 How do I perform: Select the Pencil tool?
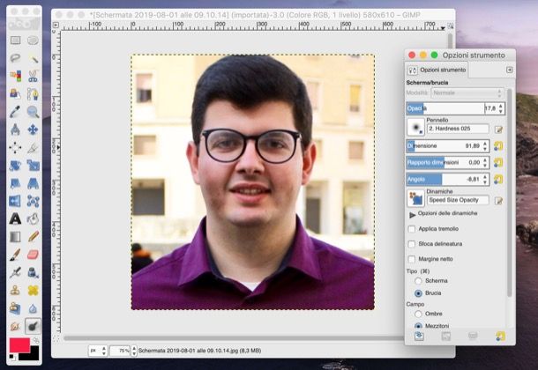pos(33,237)
